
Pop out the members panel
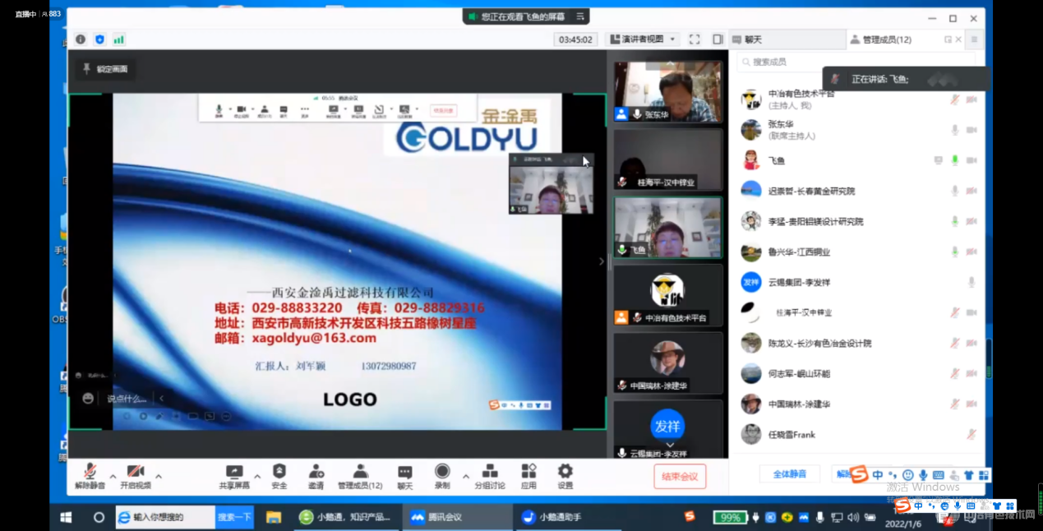(x=948, y=39)
